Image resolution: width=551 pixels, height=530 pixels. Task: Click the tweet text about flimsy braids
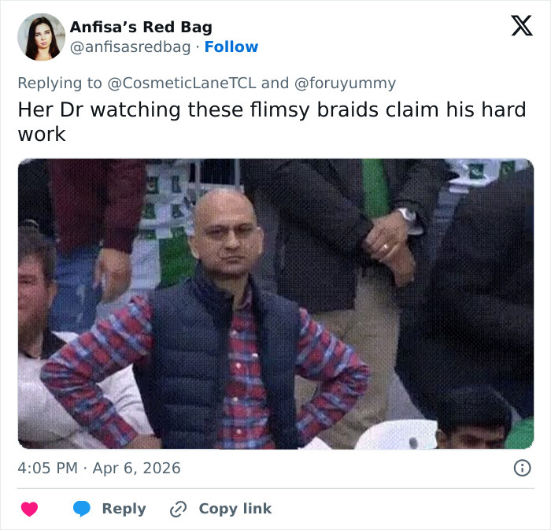click(x=272, y=121)
